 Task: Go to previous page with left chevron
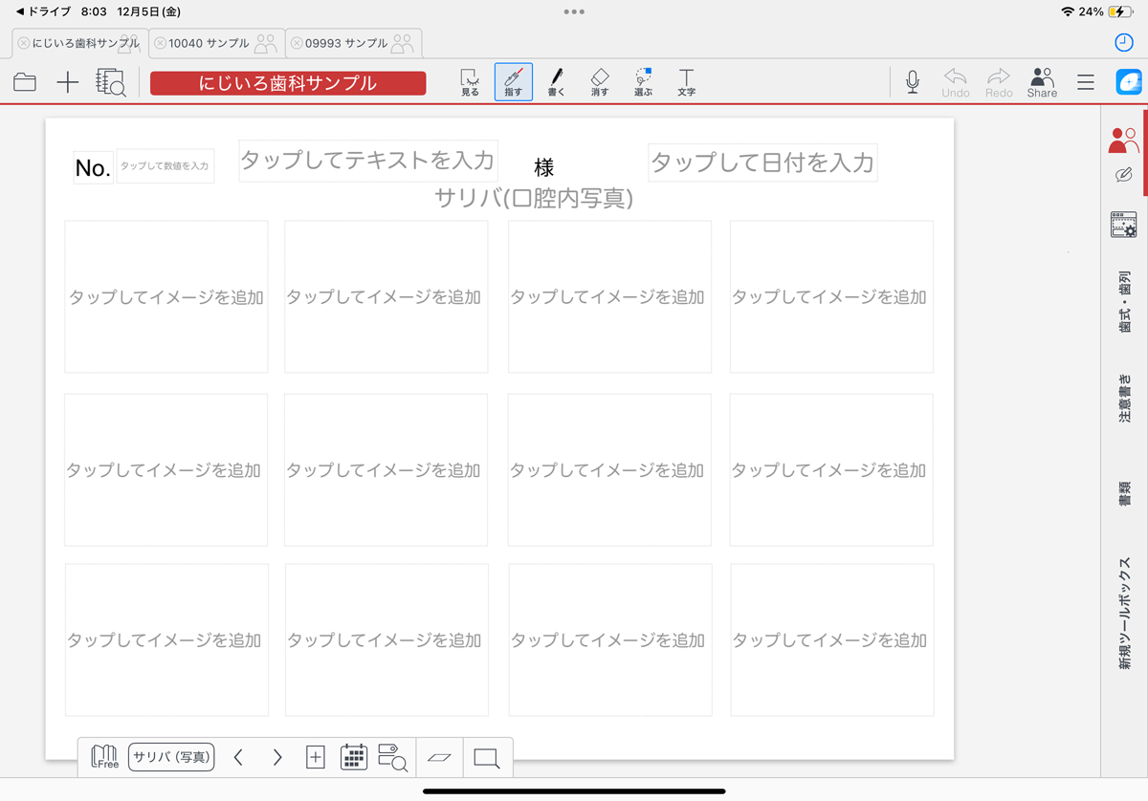[238, 757]
